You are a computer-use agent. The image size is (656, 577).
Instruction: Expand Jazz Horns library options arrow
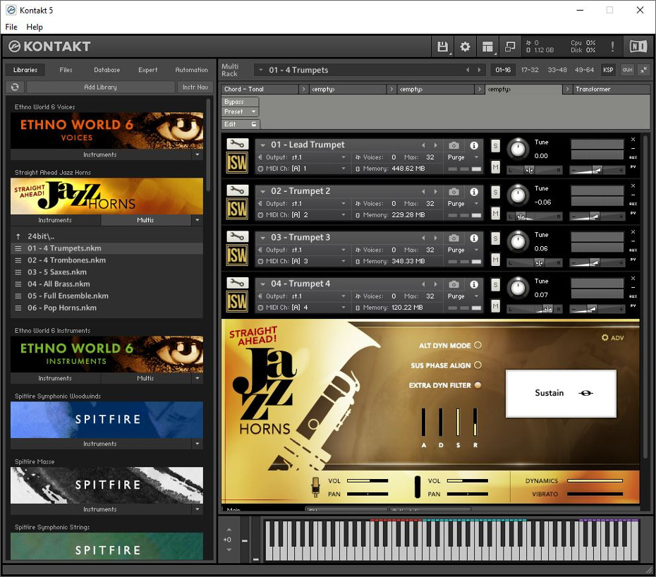197,220
